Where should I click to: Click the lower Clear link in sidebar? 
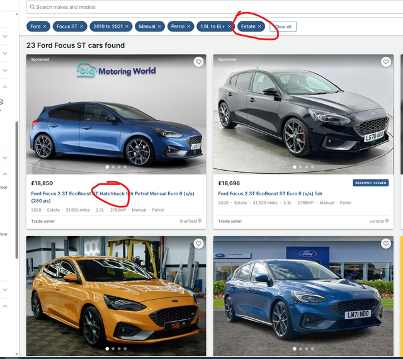[4, 234]
